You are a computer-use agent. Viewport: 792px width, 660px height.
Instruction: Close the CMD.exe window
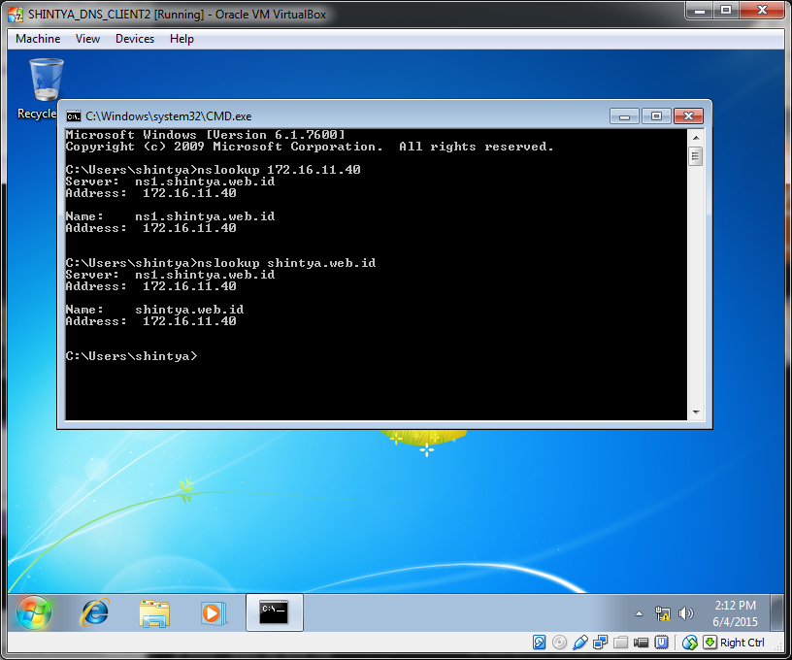tap(688, 116)
